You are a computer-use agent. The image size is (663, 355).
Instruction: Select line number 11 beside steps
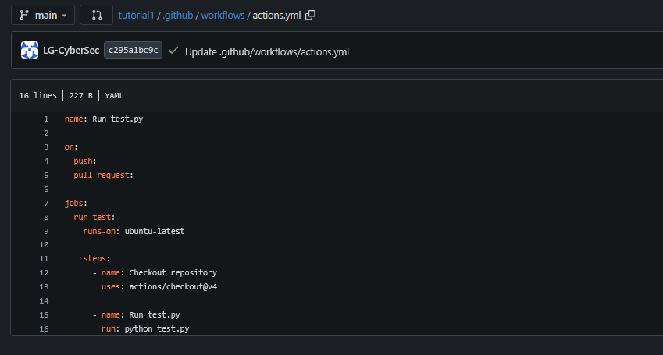point(44,259)
